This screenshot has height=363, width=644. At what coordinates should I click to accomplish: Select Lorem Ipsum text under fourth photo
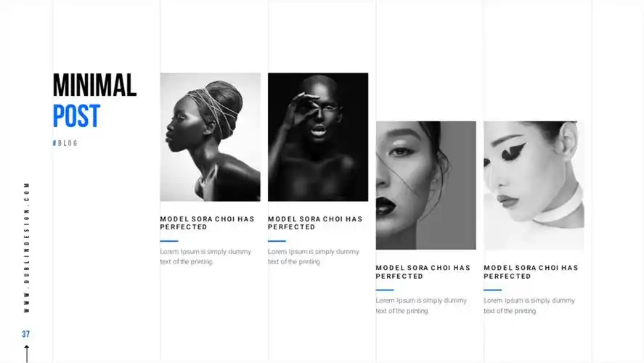[x=529, y=306]
